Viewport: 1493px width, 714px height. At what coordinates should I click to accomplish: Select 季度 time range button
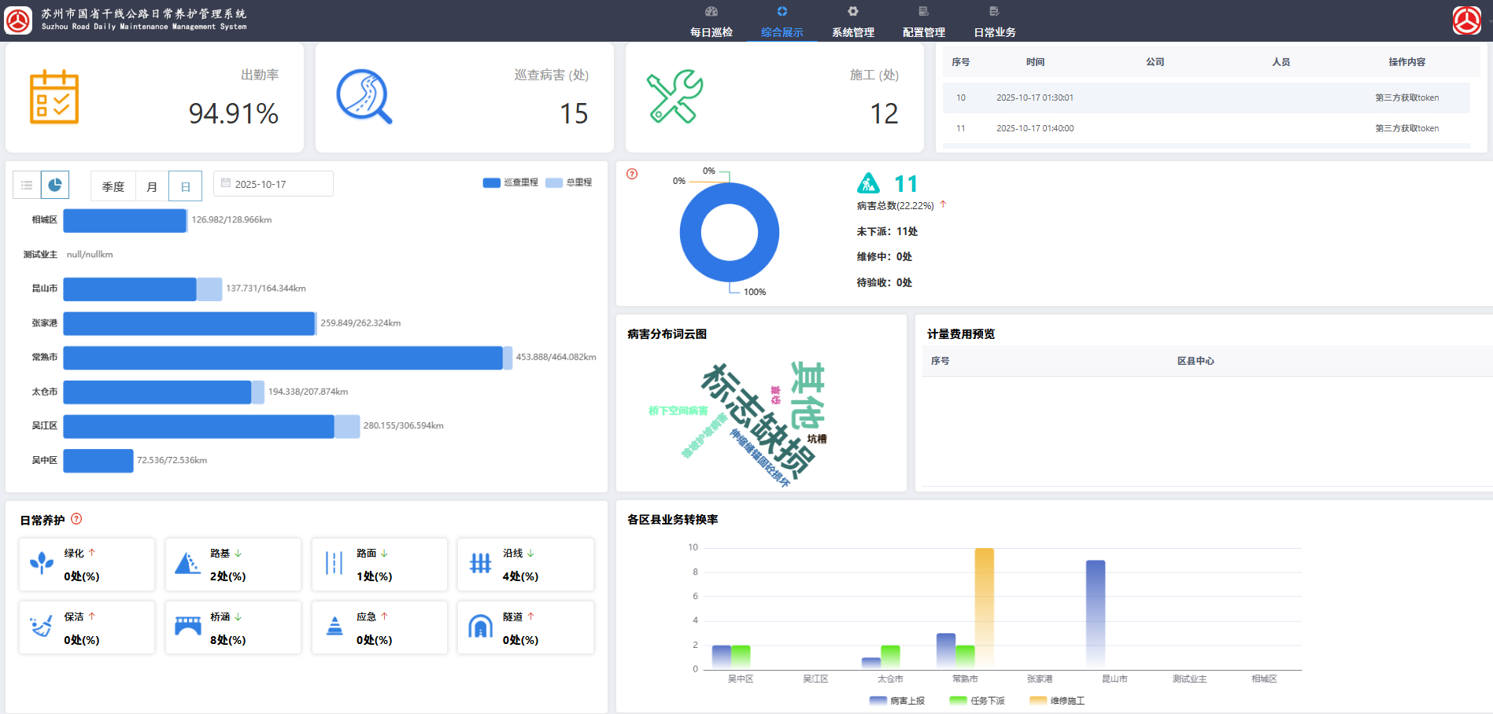[x=113, y=186]
